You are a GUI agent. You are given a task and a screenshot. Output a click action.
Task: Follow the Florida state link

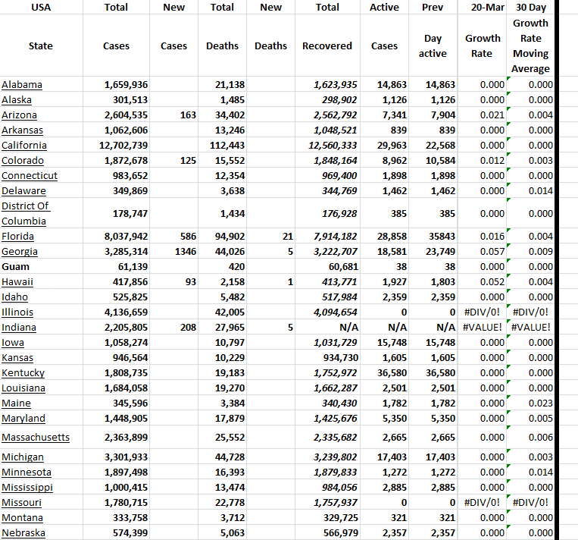[x=18, y=237]
